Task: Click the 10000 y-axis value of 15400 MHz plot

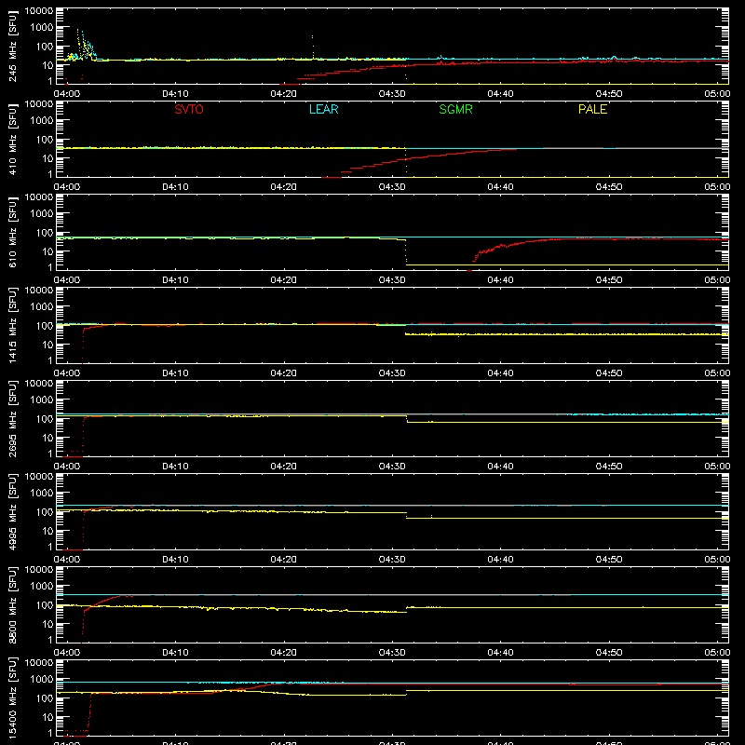Action: 39,663
